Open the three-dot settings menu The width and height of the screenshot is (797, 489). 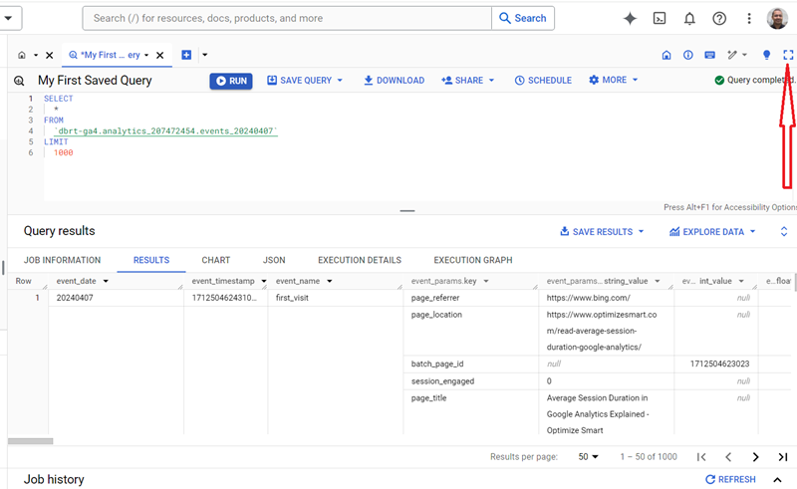point(749,18)
